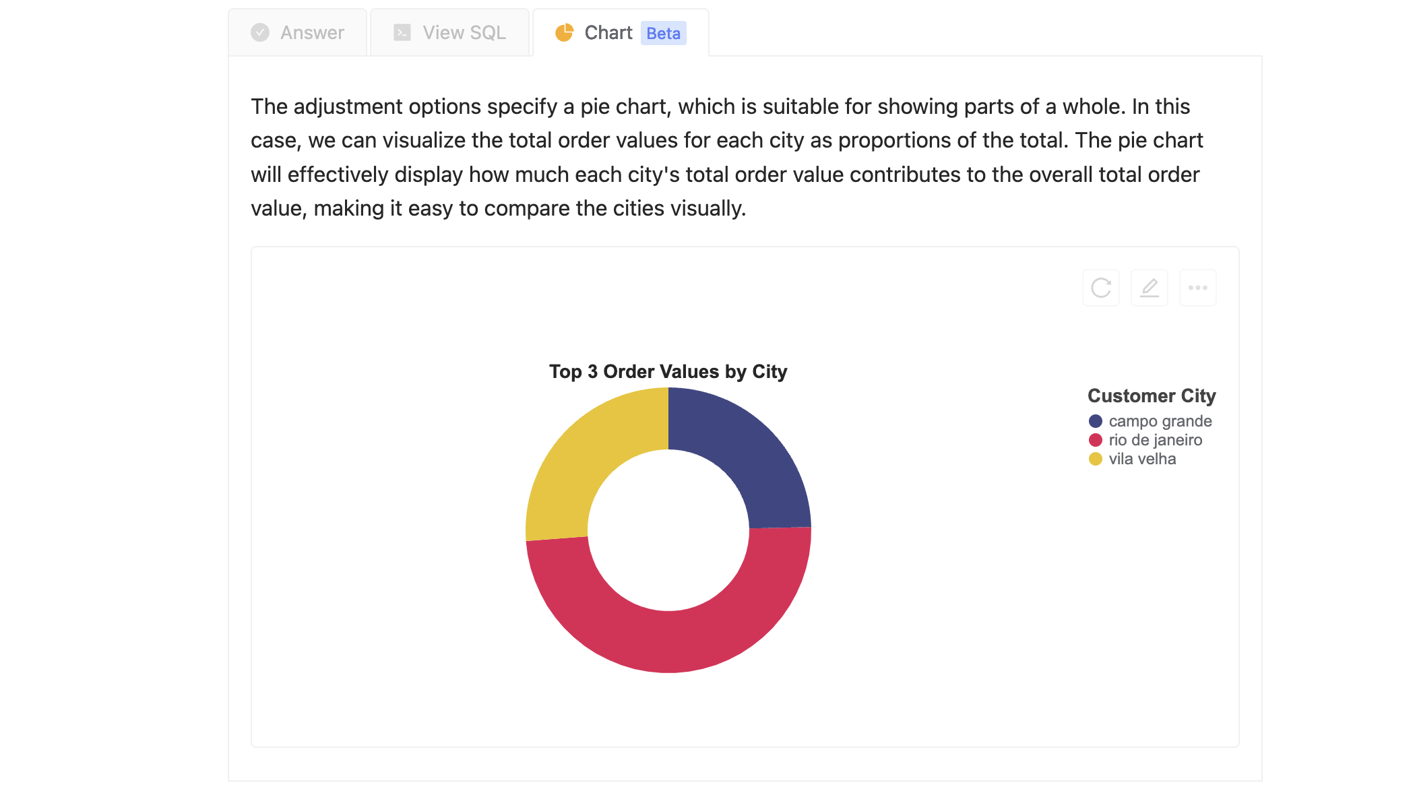Viewport: 1415px width, 787px height.
Task: Switch to the View SQL tab
Action: click(450, 32)
